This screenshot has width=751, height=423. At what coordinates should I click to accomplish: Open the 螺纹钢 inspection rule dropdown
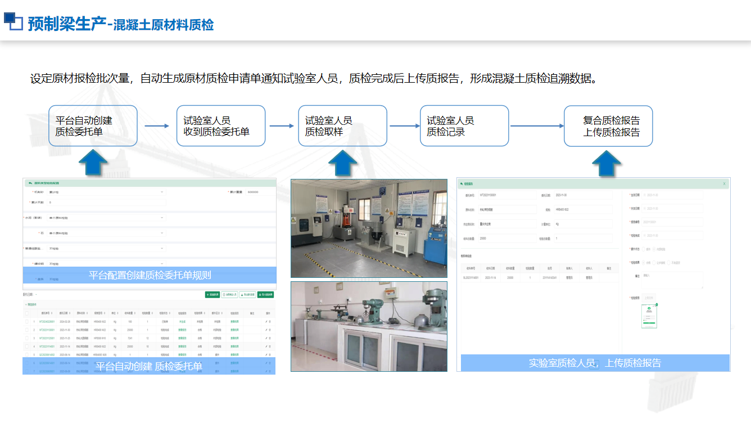pyautogui.click(x=106, y=263)
